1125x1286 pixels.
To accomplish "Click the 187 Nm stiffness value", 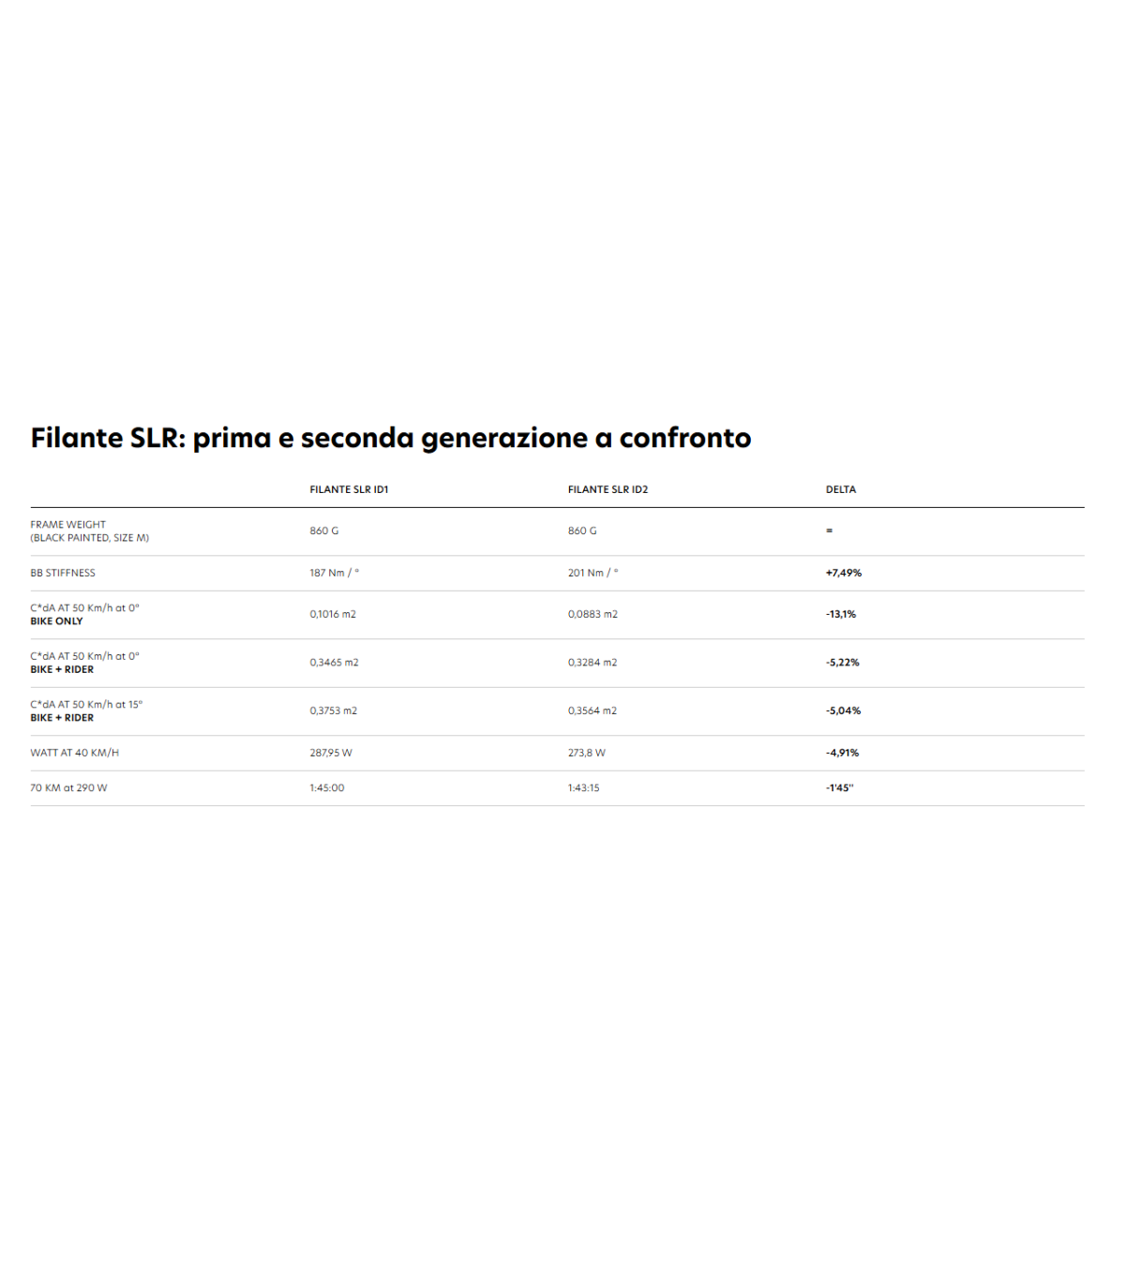I will (x=334, y=573).
